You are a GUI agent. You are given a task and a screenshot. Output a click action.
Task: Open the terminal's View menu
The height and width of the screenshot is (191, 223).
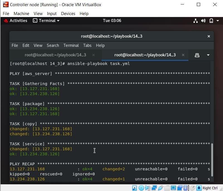[38, 45]
